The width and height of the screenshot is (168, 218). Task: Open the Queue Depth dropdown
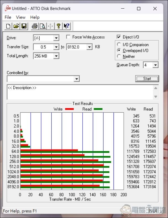[x=155, y=65]
